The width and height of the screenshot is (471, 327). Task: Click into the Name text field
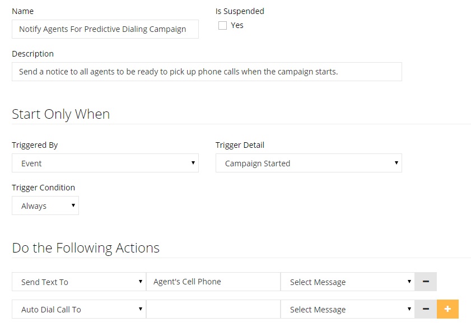coord(105,29)
